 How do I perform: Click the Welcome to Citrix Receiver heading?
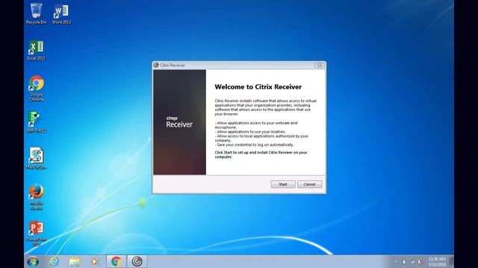click(258, 87)
